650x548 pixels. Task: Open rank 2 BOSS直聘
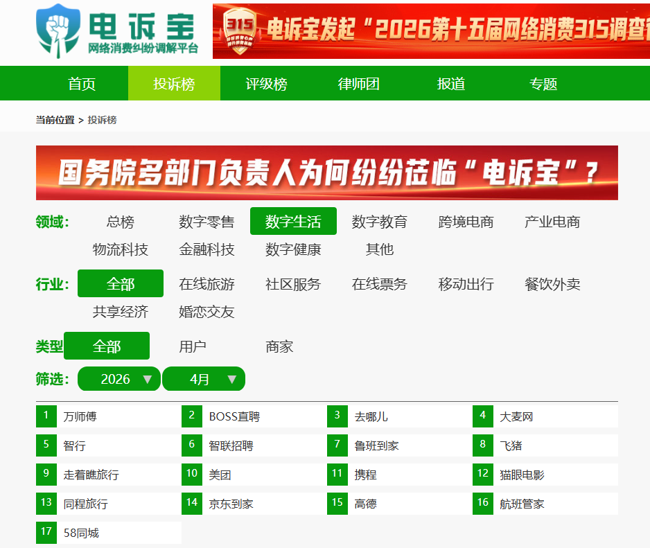pyautogui.click(x=254, y=416)
